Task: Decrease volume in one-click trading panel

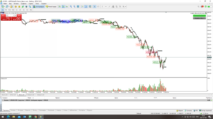Action: (x=7, y=16)
